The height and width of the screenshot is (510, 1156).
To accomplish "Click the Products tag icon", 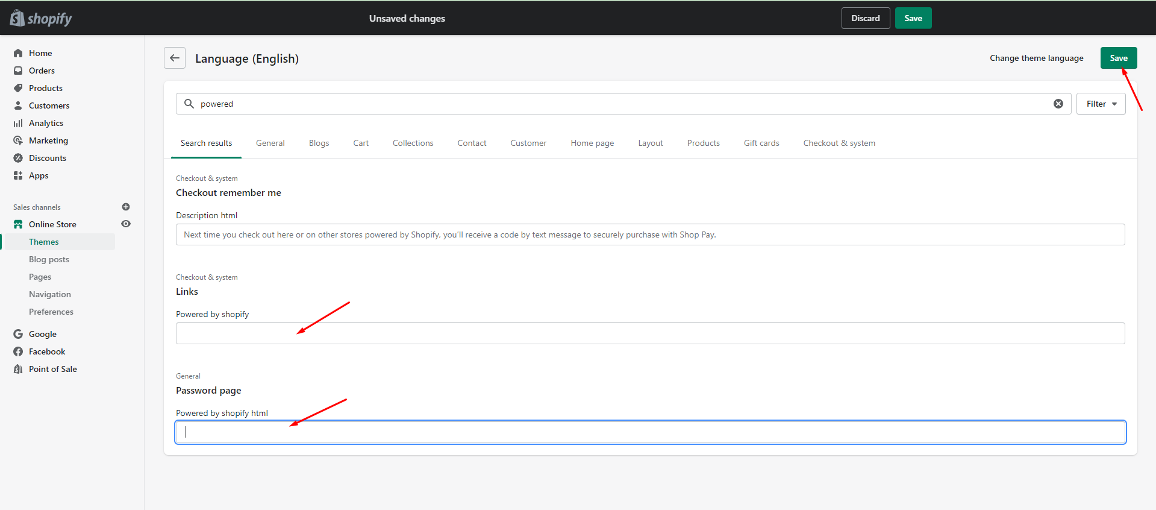I will pos(18,88).
